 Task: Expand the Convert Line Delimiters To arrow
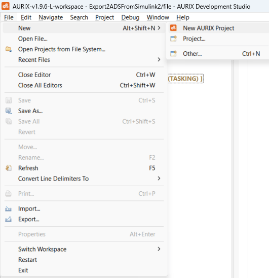coord(159,179)
